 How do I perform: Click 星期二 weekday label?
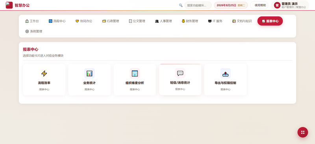(x=241, y=6)
